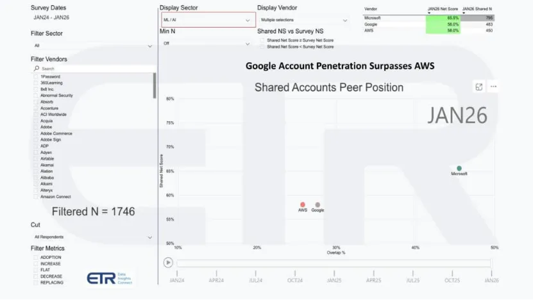The width and height of the screenshot is (533, 300).
Task: Click the Google gray data point
Action: click(317, 204)
